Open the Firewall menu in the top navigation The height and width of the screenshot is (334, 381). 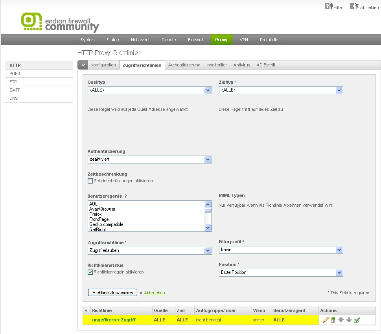195,40
